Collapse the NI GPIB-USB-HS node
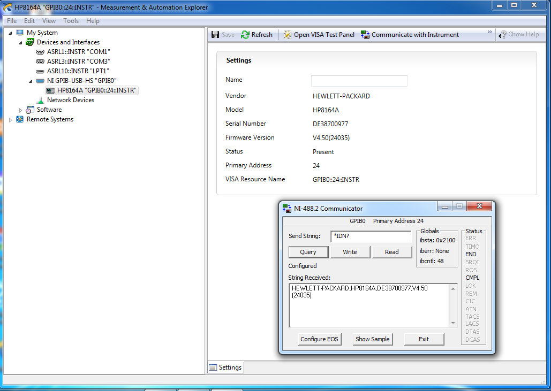The image size is (551, 391). pos(31,81)
